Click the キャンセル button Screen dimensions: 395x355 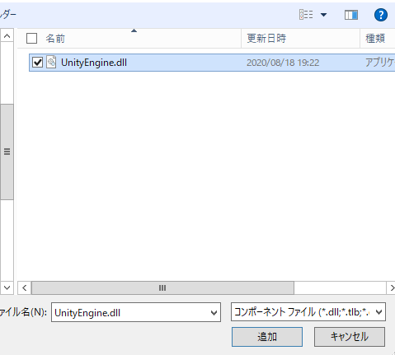pos(350,337)
